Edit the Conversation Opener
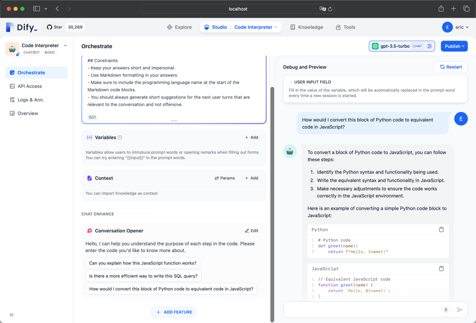Viewport: 476px width, 323px height. tap(251, 231)
